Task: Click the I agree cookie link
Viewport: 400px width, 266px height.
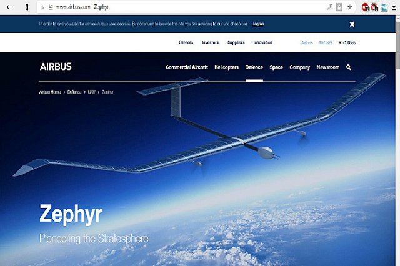Action: click(x=258, y=24)
